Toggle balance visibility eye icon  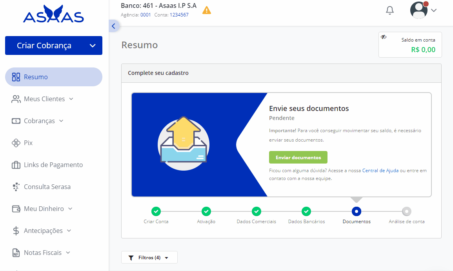384,37
